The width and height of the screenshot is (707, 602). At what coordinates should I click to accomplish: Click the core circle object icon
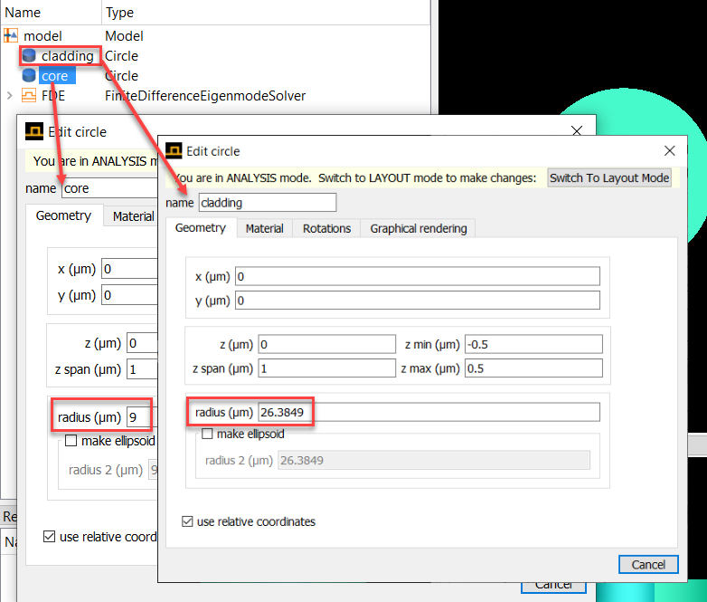click(29, 75)
